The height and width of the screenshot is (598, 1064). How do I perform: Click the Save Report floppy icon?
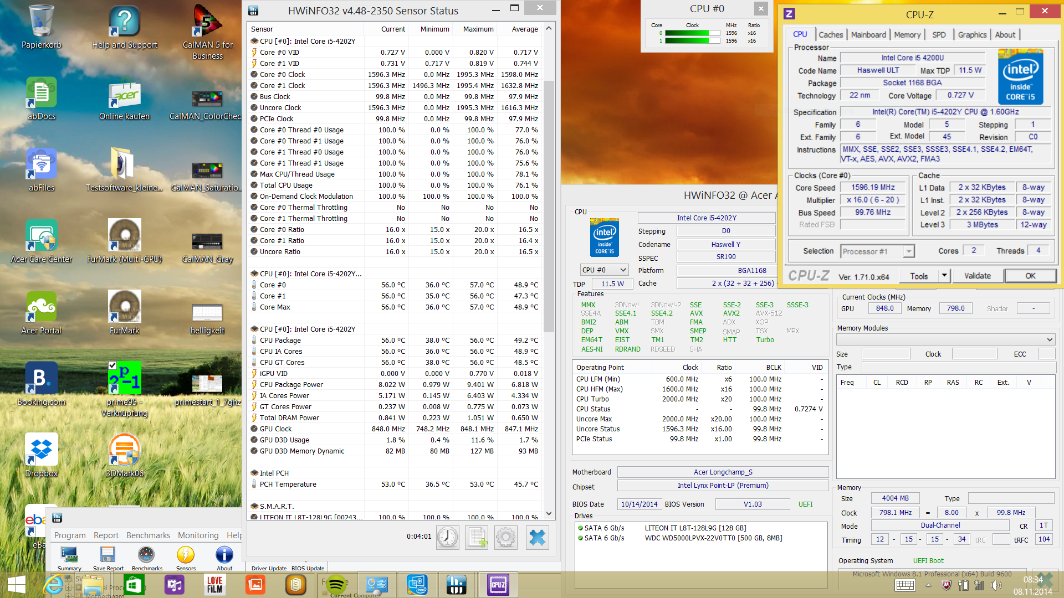pyautogui.click(x=108, y=555)
